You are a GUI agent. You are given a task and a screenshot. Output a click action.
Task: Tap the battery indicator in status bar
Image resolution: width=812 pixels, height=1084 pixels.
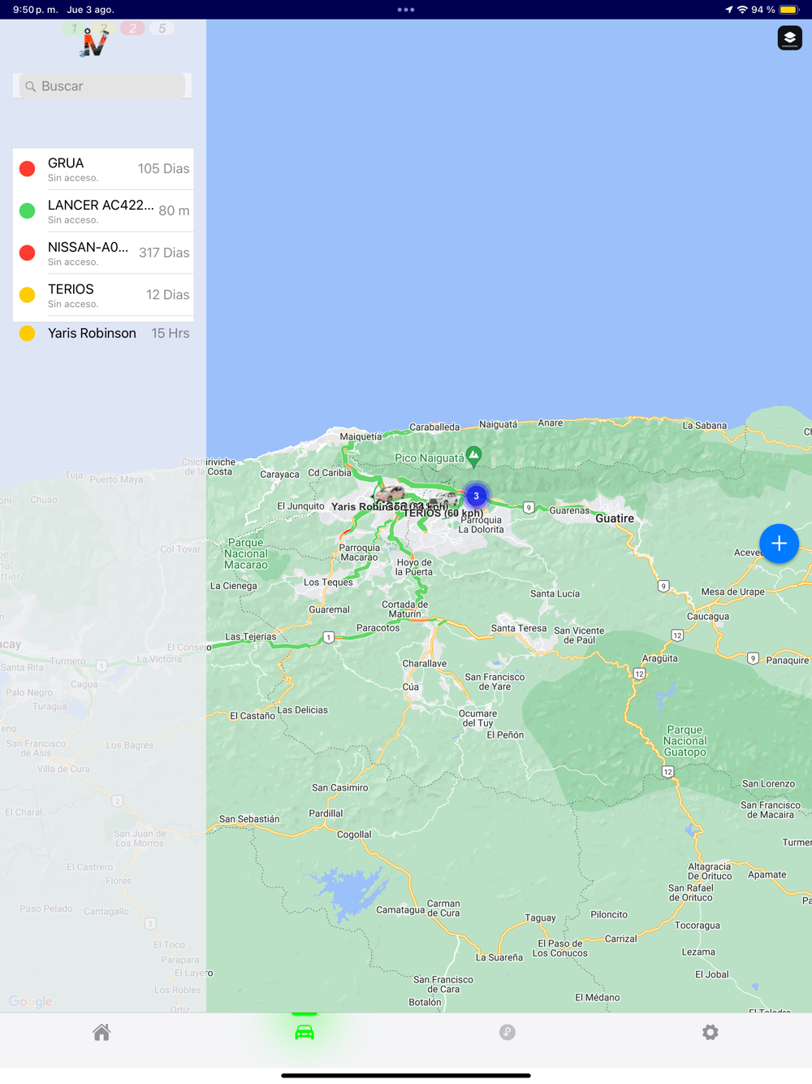789,10
